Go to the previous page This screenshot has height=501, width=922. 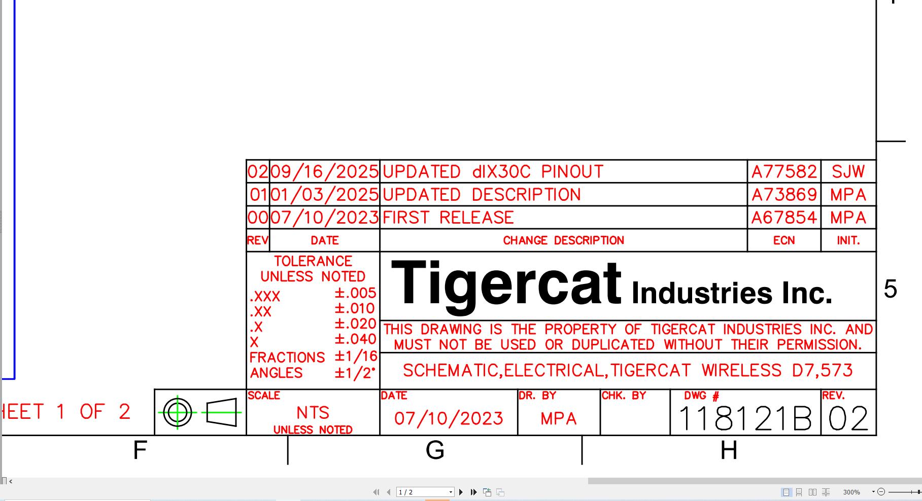click(x=389, y=492)
